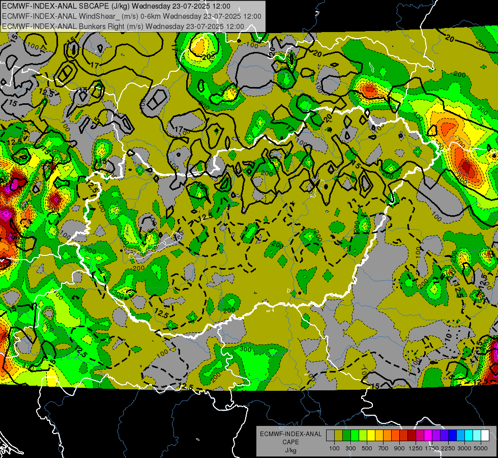Pick the dark red legend swatch
The width and height of the screenshot is (498, 458).
tap(412, 435)
